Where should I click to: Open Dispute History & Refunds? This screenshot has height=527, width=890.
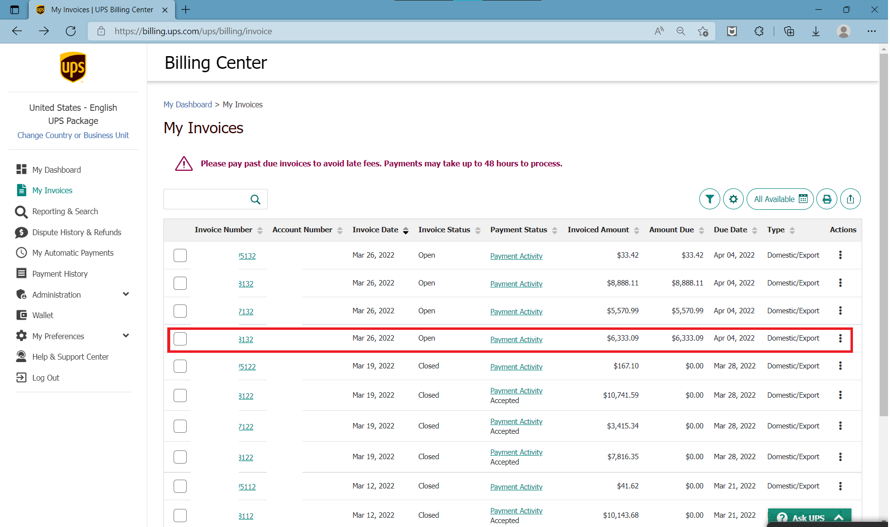77,232
